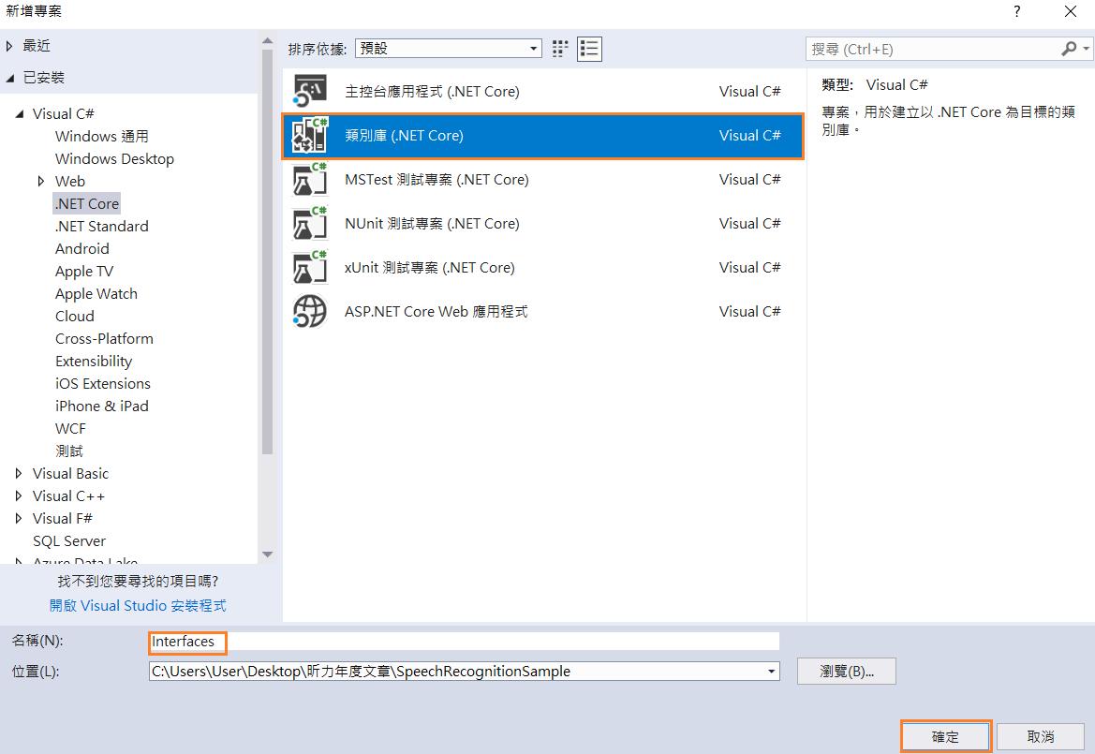Open the 位置 location dropdown arrow

point(771,672)
